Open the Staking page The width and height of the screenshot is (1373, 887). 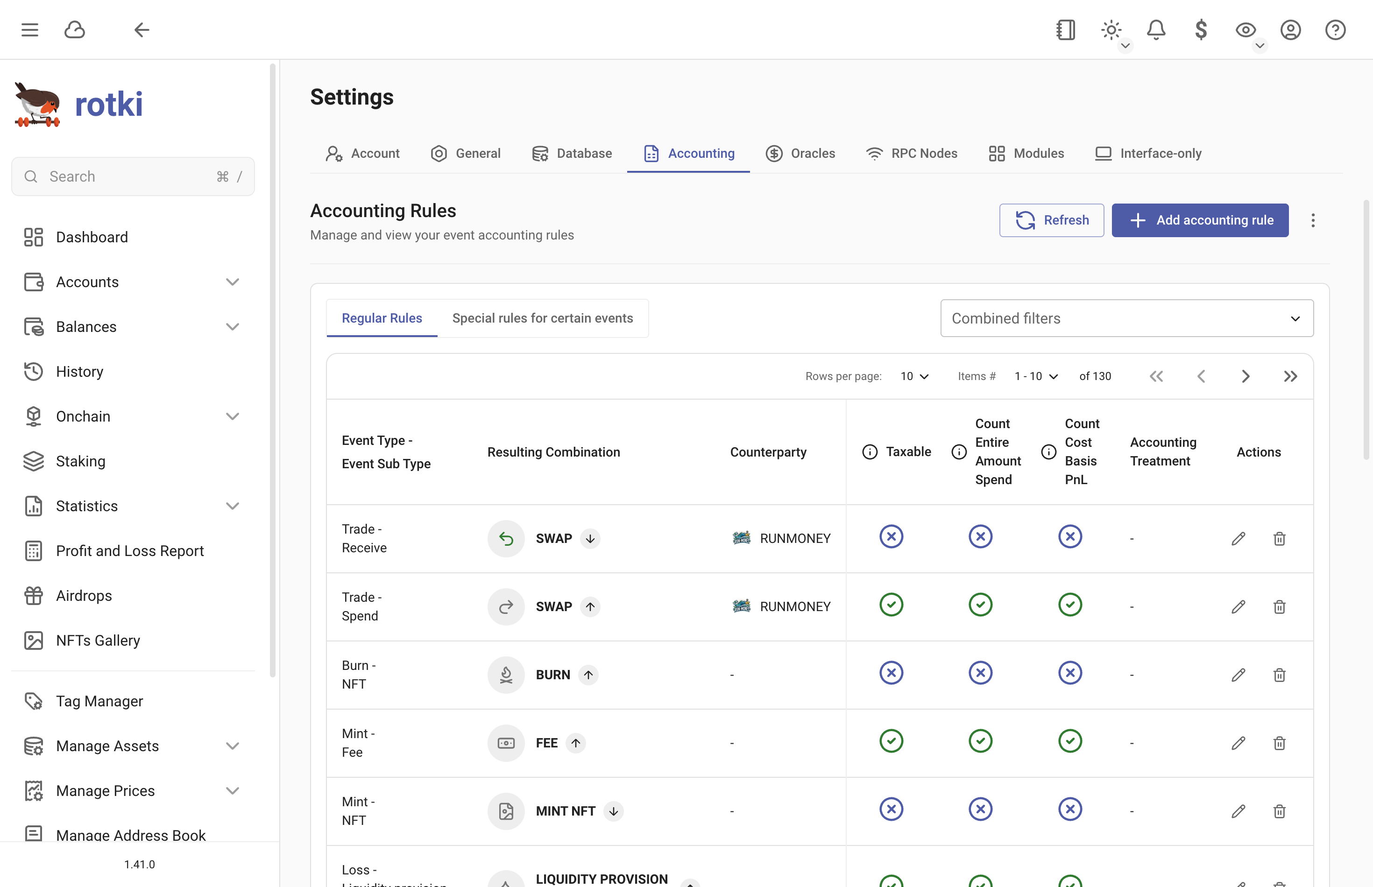coord(133,461)
